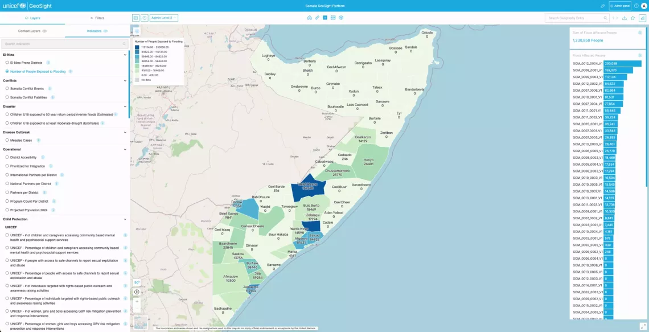Select Somalia Conflict Events indicator
649x332 pixels.
[x=7, y=88]
